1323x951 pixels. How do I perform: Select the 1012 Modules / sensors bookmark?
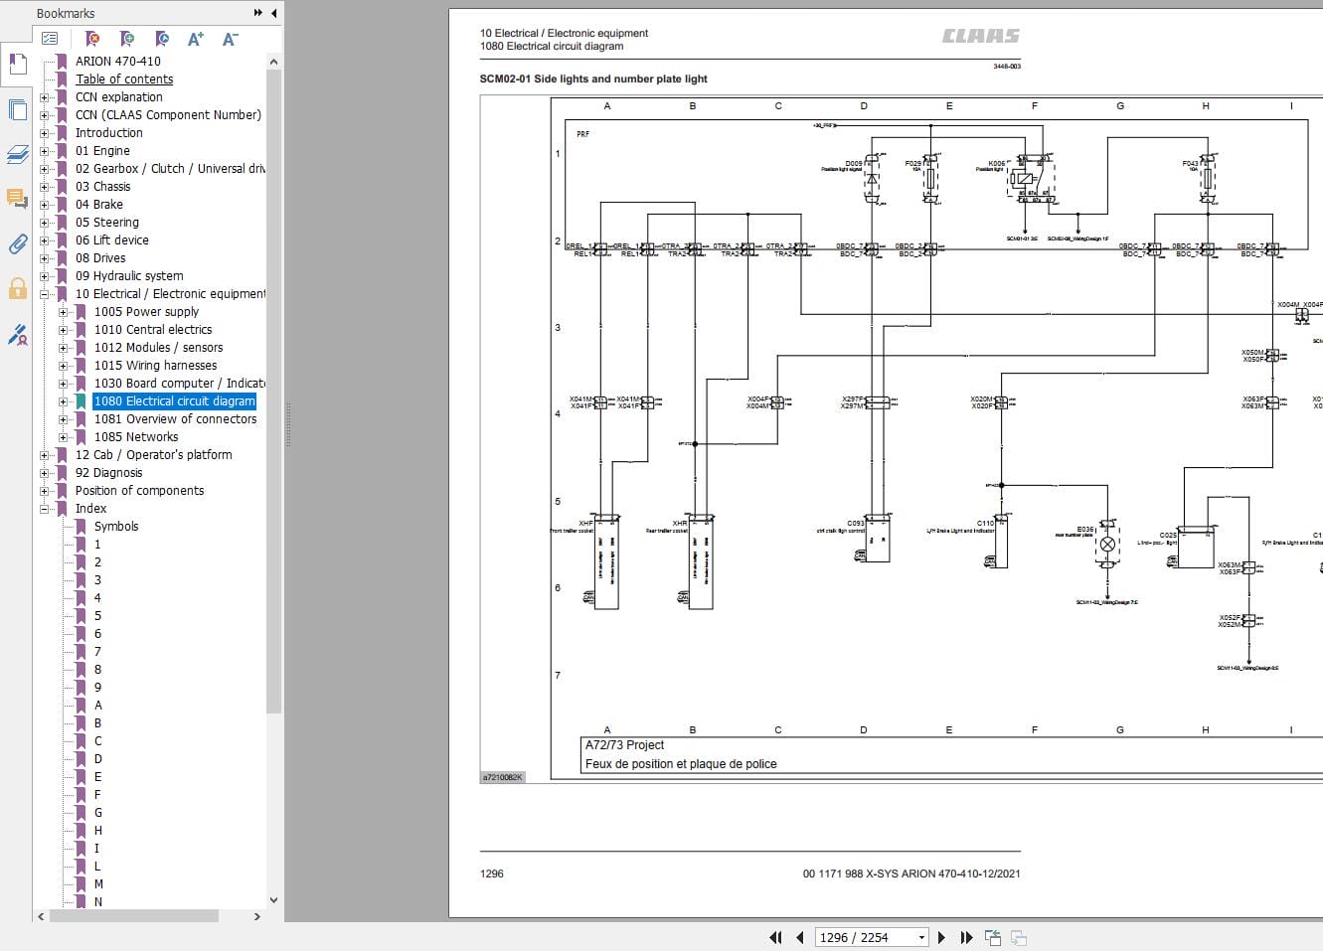[158, 348]
